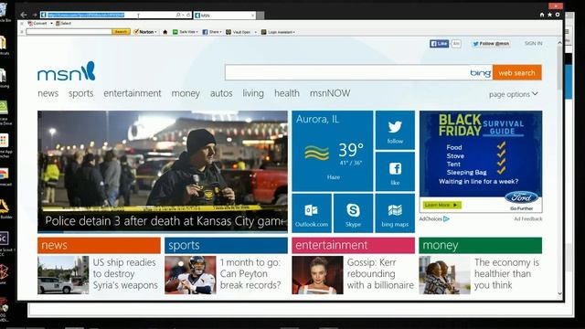Open the news navigation menu item

click(48, 93)
